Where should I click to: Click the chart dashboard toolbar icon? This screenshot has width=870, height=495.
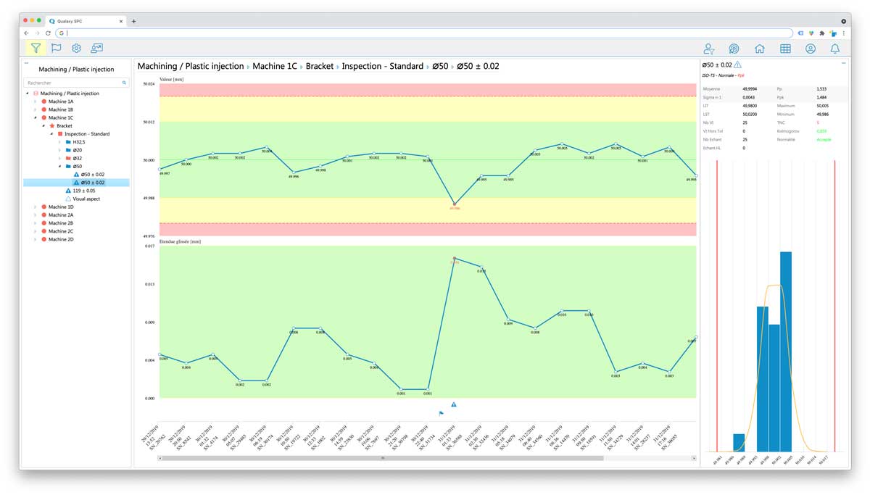(96, 49)
